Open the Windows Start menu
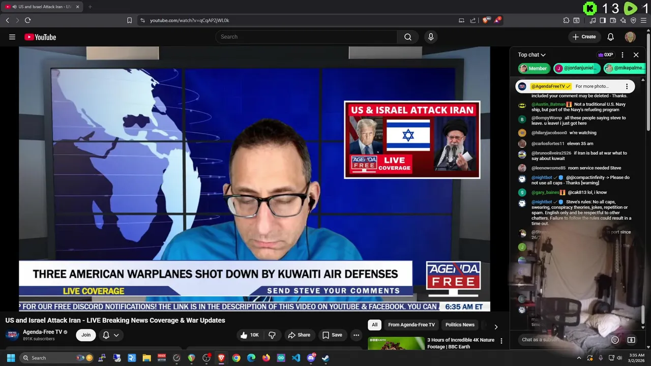Screen dimensions: 651x366 click(11, 358)
